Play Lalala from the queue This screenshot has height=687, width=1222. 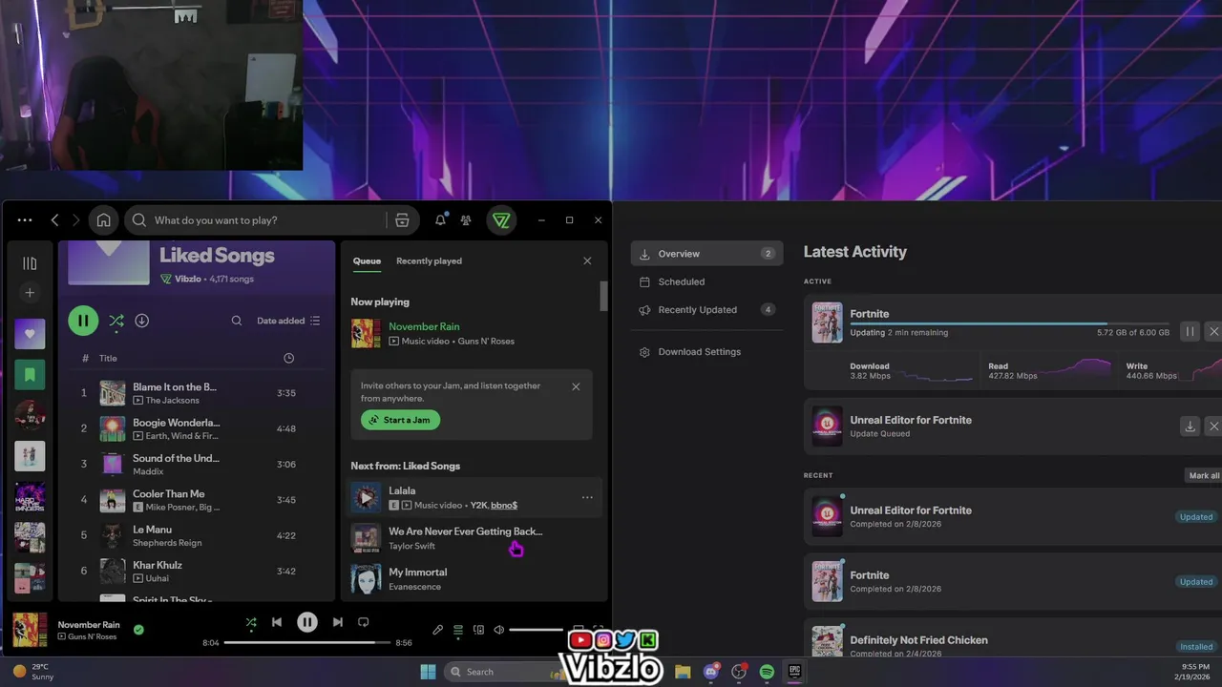click(x=366, y=497)
